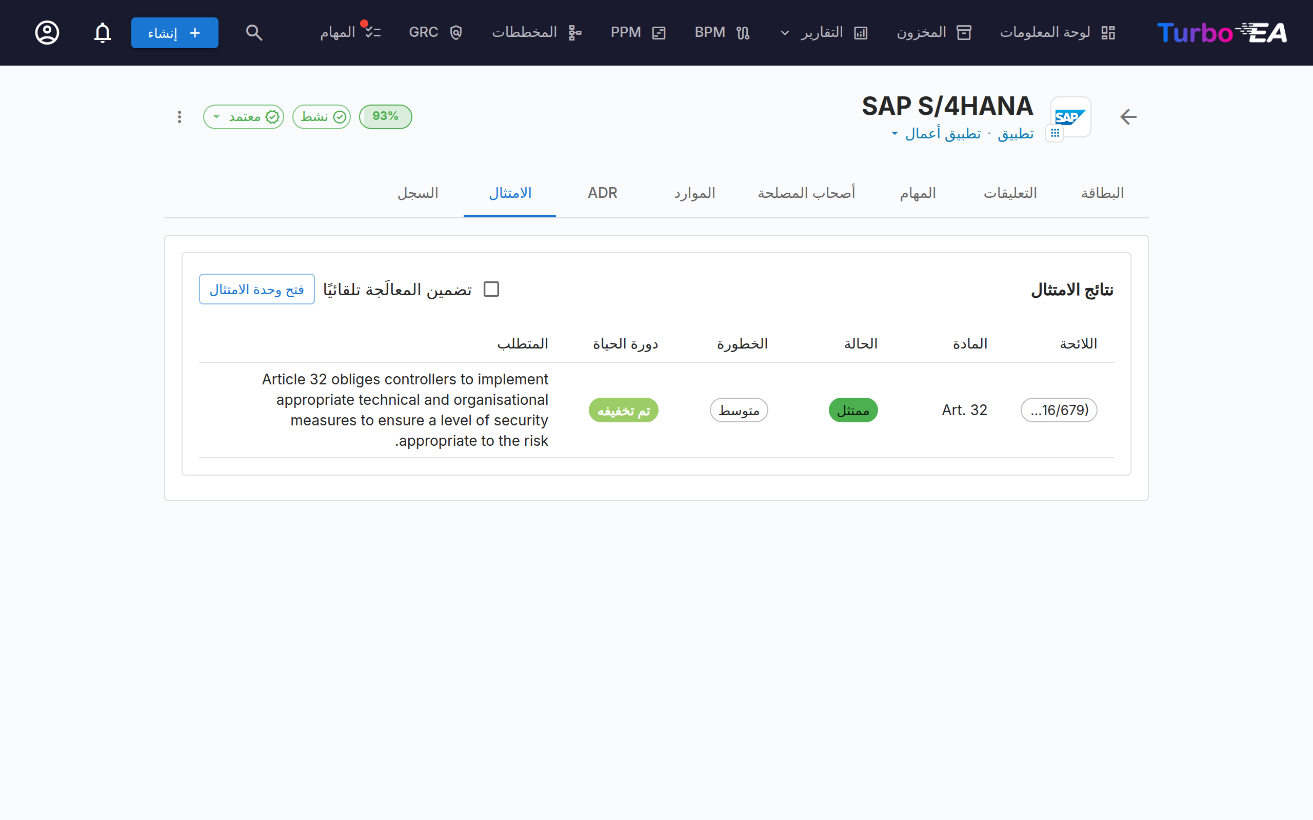Open the BPM navigation item
Viewport: 1313px width, 820px height.
pos(722,32)
